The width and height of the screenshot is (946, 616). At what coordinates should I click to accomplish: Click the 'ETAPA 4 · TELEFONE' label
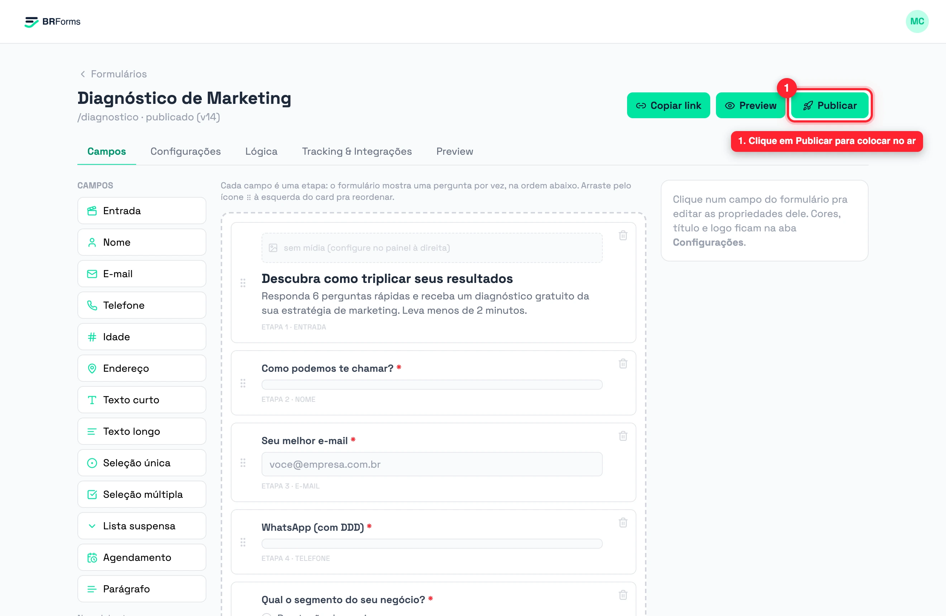point(295,558)
